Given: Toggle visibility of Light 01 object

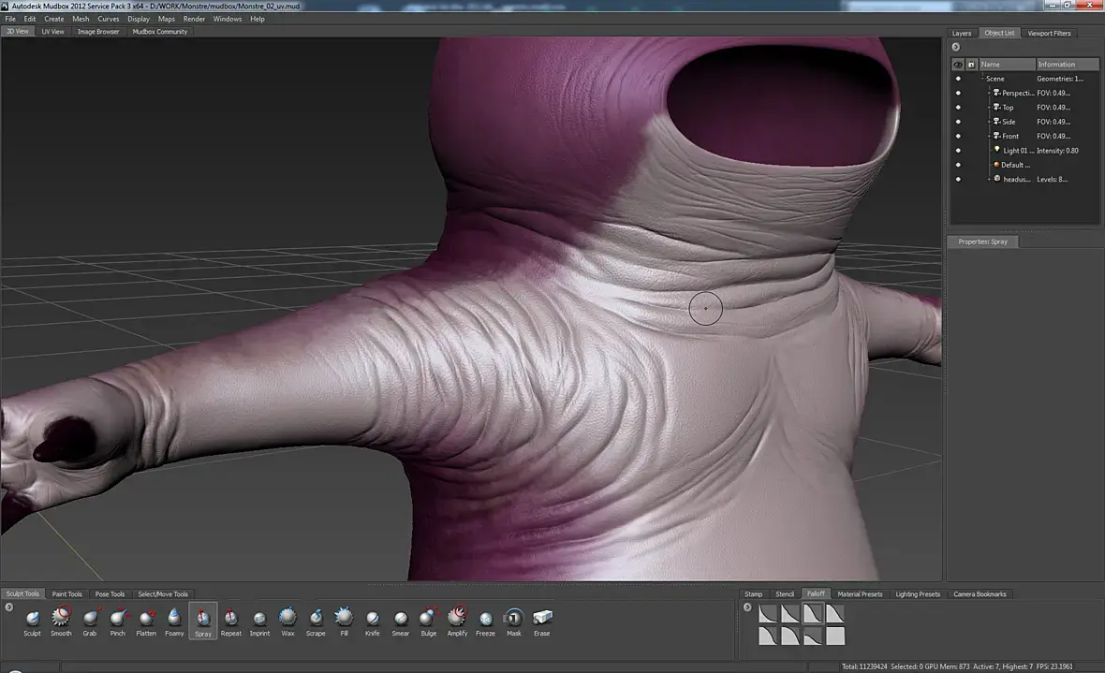Looking at the screenshot, I should pyautogui.click(x=958, y=150).
